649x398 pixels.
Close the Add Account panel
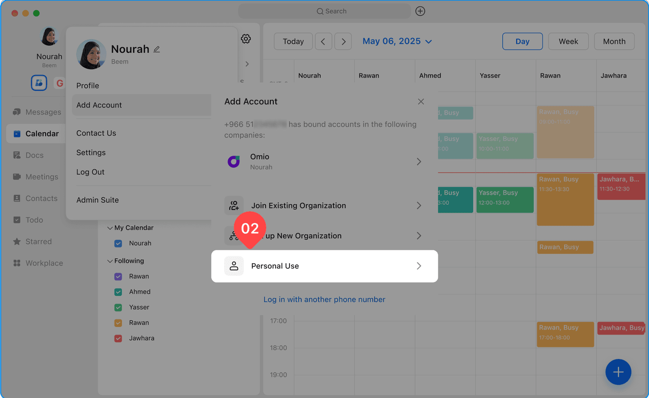(x=421, y=101)
